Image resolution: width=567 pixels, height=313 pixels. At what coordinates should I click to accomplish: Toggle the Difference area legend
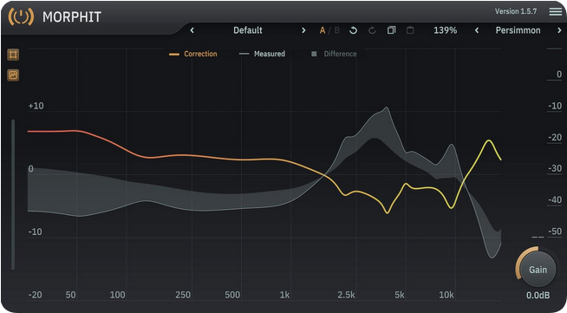(334, 54)
